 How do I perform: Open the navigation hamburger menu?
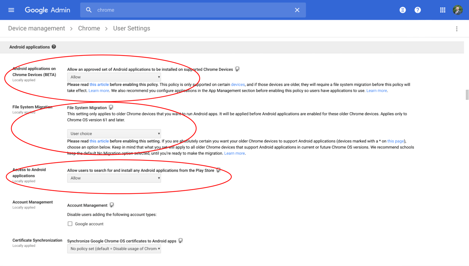click(11, 10)
